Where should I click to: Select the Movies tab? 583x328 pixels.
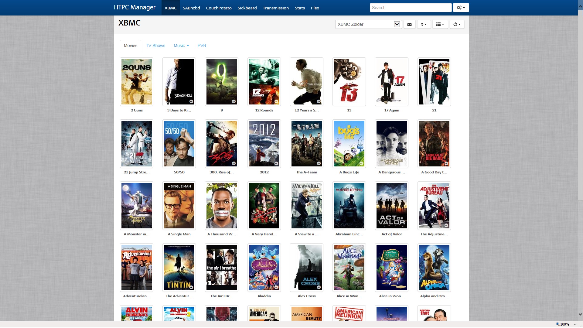coord(131,46)
